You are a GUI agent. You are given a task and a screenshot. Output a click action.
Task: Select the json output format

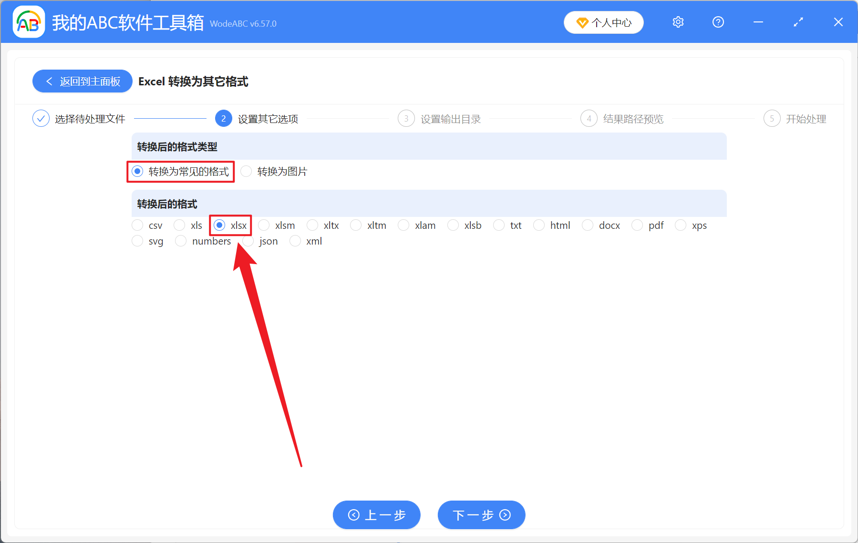248,241
